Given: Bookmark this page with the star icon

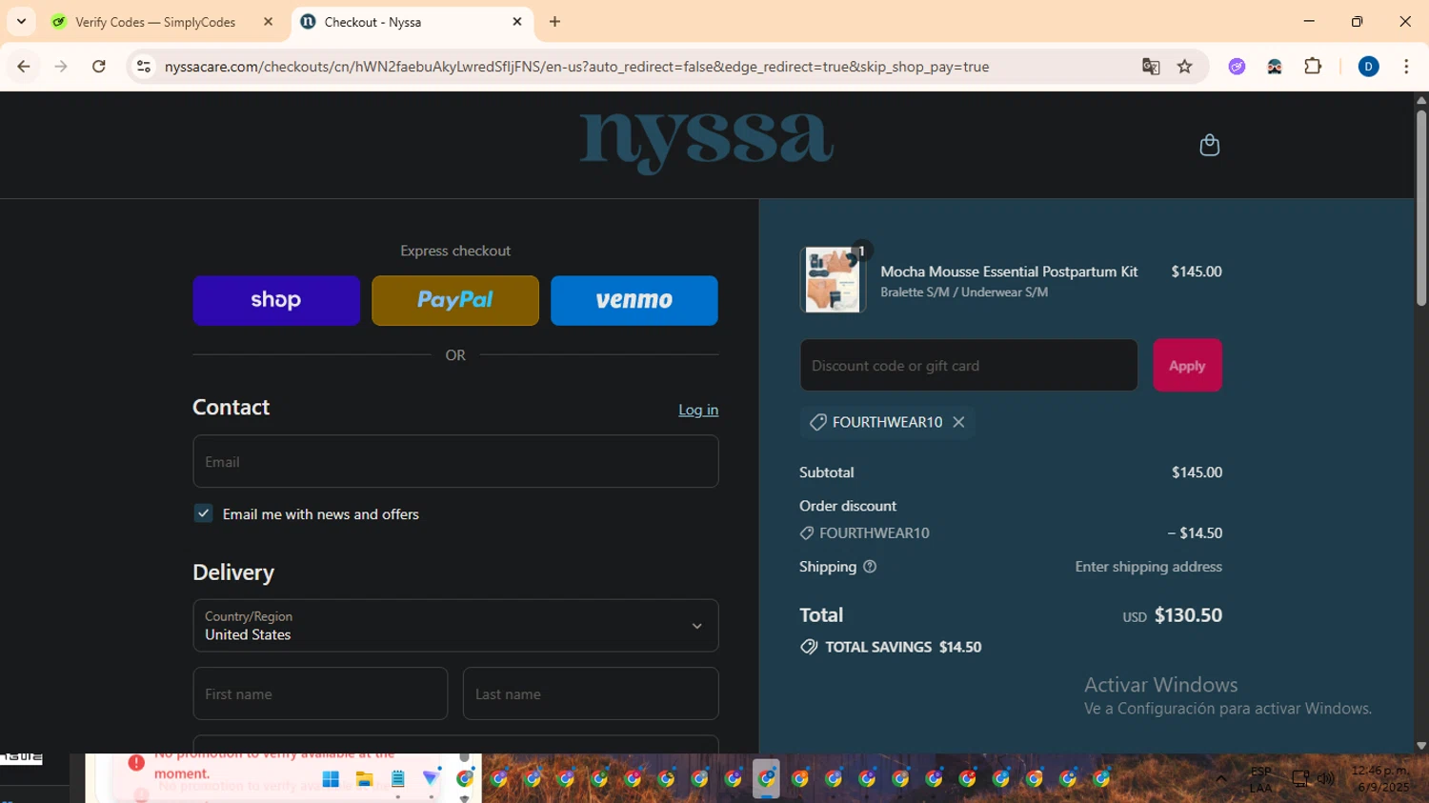Looking at the screenshot, I should [1185, 67].
